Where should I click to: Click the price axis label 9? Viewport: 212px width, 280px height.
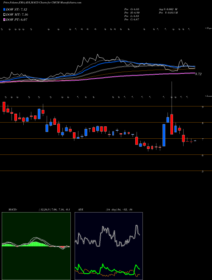[x=203, y=107]
